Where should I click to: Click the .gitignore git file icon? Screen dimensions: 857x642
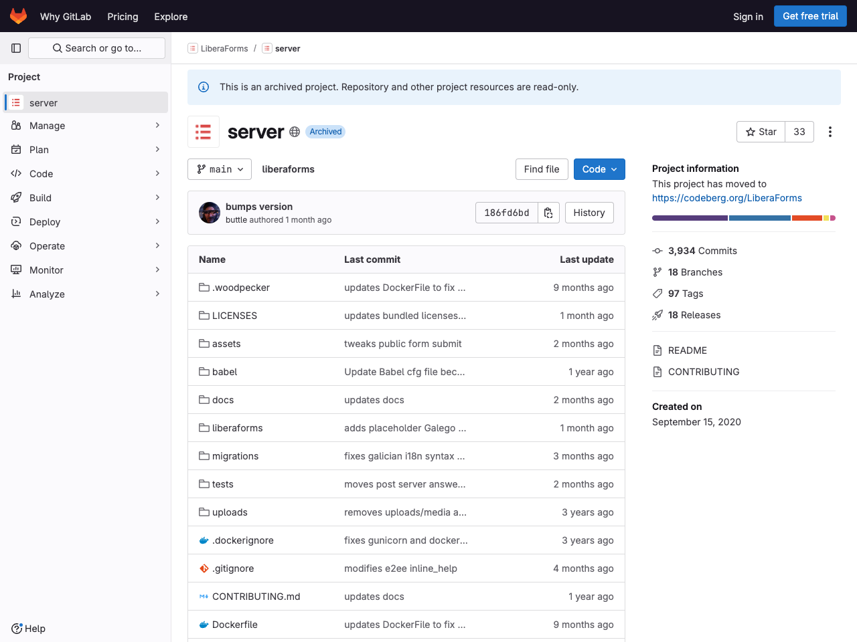[x=204, y=568]
